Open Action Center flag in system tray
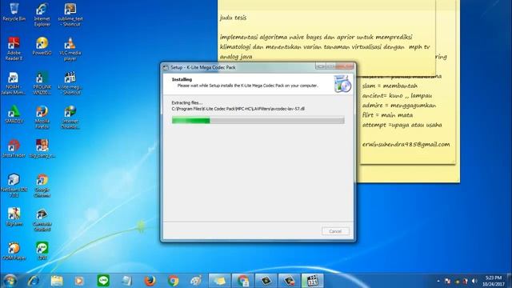 448,281
